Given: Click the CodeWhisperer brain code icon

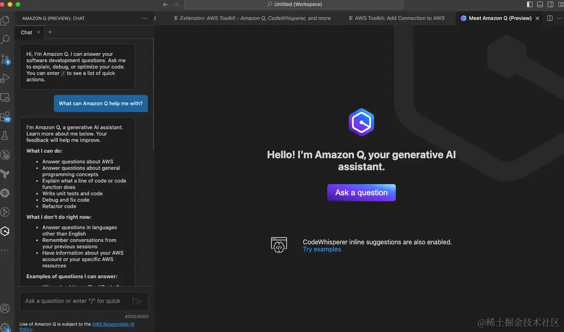Looking at the screenshot, I should click(x=279, y=245).
